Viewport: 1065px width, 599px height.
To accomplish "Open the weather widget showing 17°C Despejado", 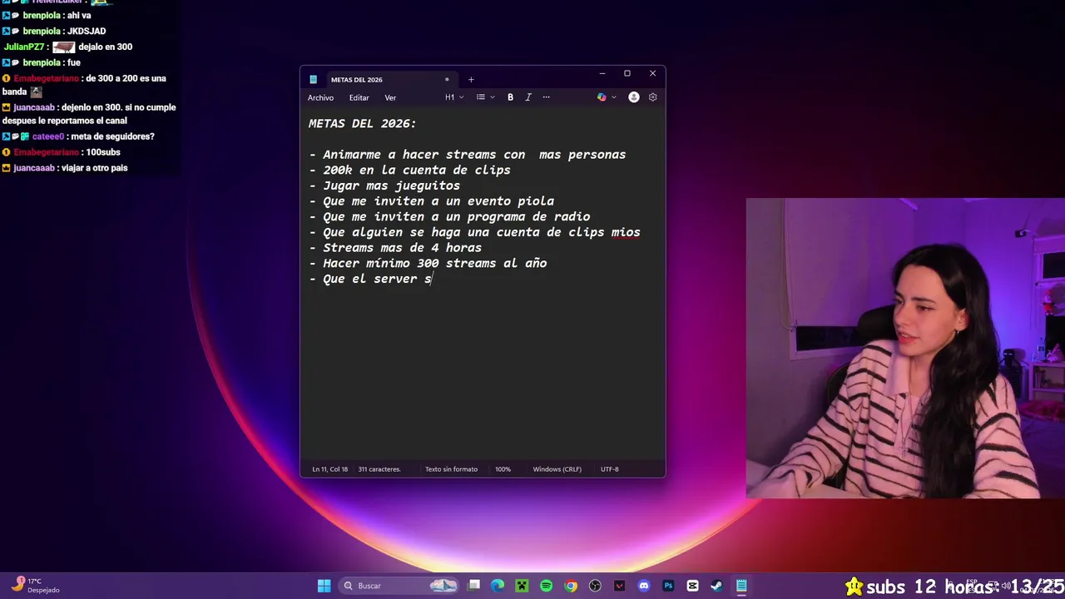I will click(x=36, y=586).
